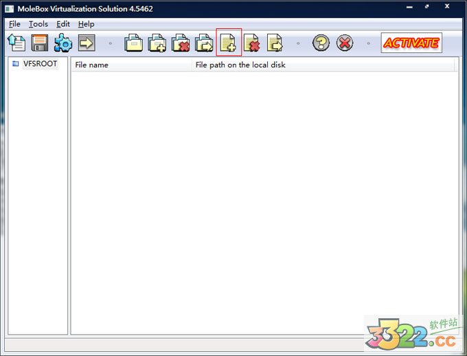Screen dimensions: 467x356
Task: Open the File menu
Action: click(14, 24)
